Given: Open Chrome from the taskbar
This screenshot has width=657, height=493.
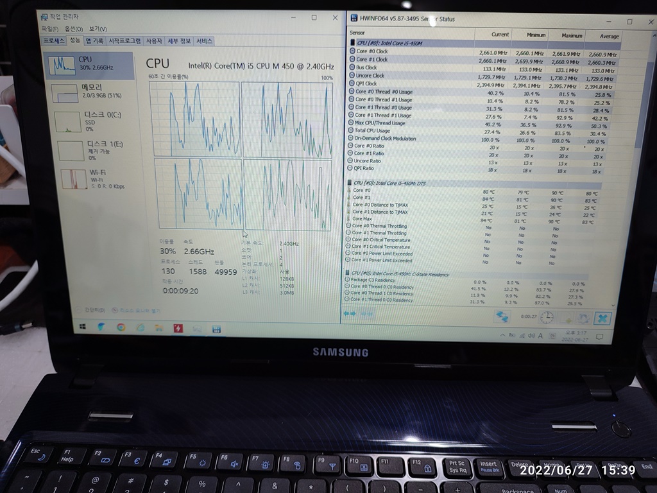Looking at the screenshot, I should click(x=121, y=327).
